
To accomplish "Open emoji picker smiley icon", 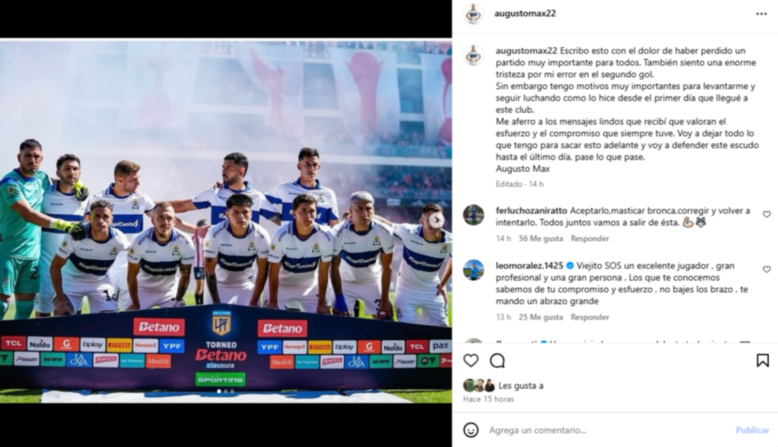I will [471, 430].
